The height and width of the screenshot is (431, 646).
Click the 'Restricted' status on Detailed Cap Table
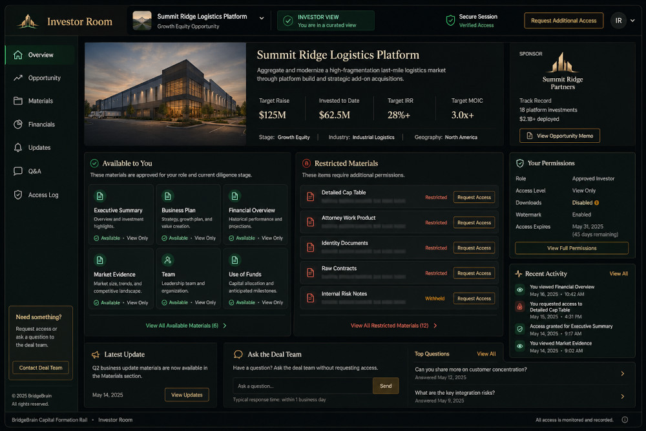(x=436, y=197)
